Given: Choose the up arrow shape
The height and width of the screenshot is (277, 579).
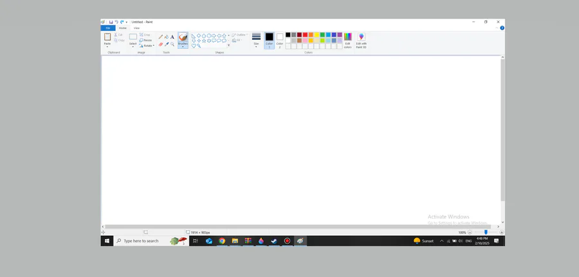Looking at the screenshot, I should 224,36.
